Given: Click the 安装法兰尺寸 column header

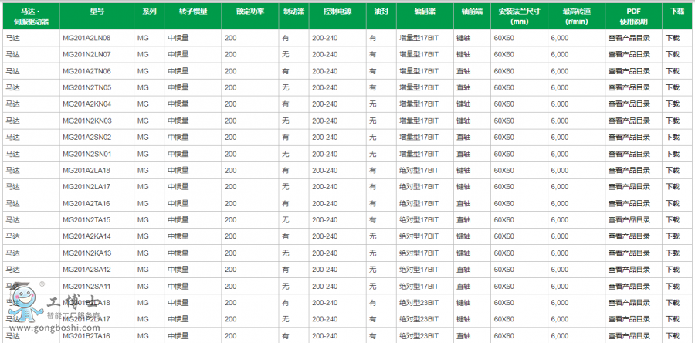Looking at the screenshot, I should tap(518, 17).
